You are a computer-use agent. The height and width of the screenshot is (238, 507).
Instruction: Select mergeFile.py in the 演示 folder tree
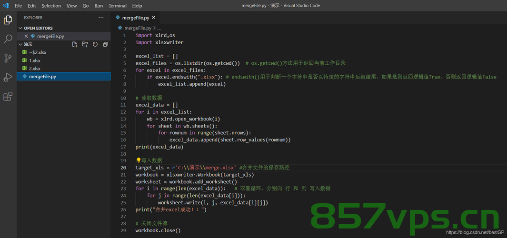pos(64,77)
